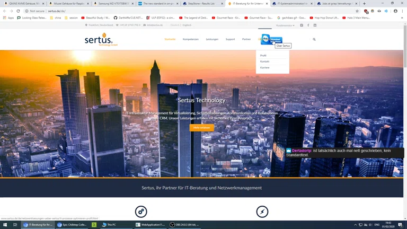This screenshot has height=229, width=407.
Task: Click the Sertus logo
Action: (101, 39)
